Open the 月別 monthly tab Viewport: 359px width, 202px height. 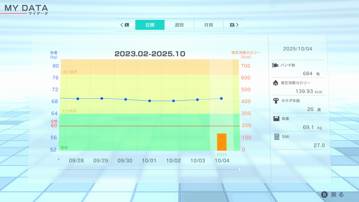(x=208, y=25)
